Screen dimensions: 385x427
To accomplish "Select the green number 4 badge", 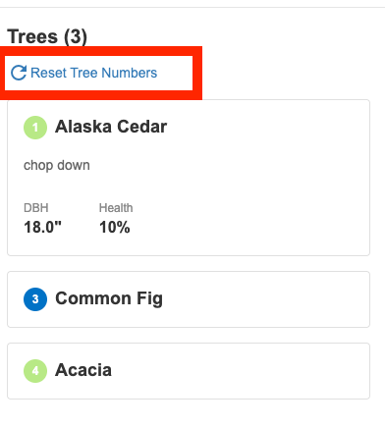I will 35,371.
